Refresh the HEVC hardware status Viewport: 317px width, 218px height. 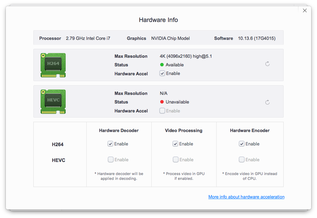[267, 102]
